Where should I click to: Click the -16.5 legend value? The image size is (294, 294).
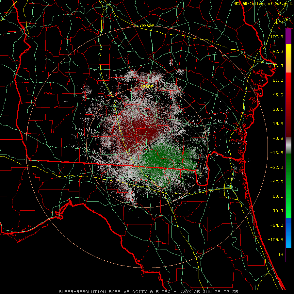tap(277, 153)
